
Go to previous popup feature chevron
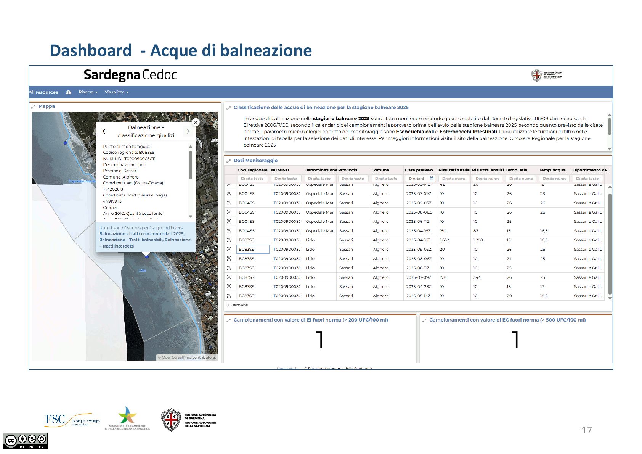point(104,131)
